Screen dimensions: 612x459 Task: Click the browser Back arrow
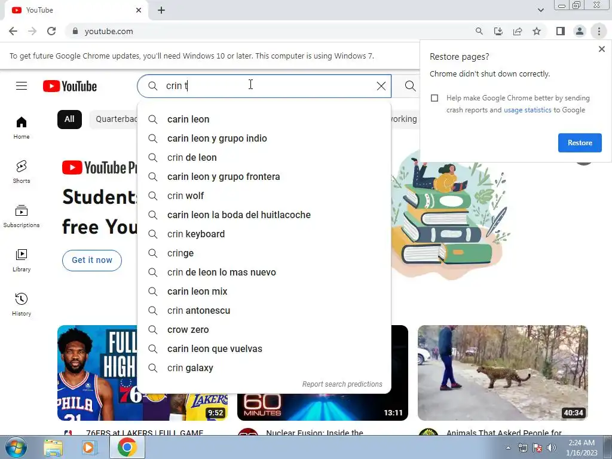tap(13, 31)
